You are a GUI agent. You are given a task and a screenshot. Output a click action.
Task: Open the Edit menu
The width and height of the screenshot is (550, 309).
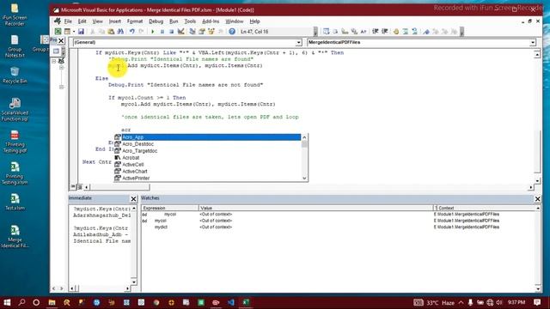coord(82,21)
